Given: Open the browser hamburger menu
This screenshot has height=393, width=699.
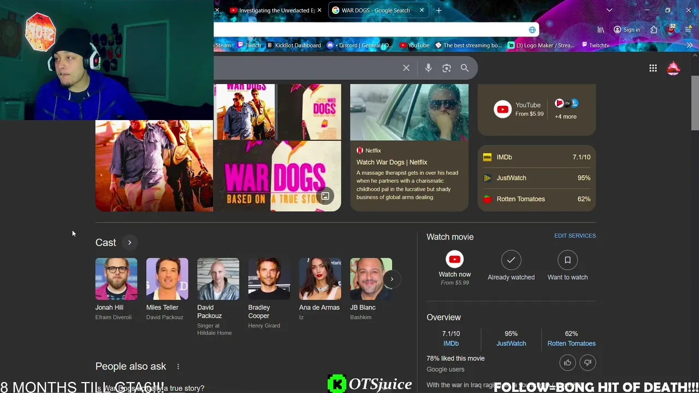Looking at the screenshot, I should pos(689,30).
